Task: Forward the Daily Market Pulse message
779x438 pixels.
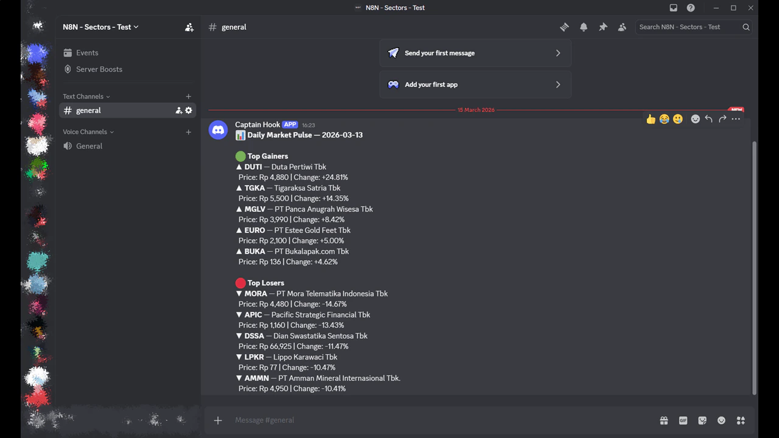Action: [x=722, y=119]
